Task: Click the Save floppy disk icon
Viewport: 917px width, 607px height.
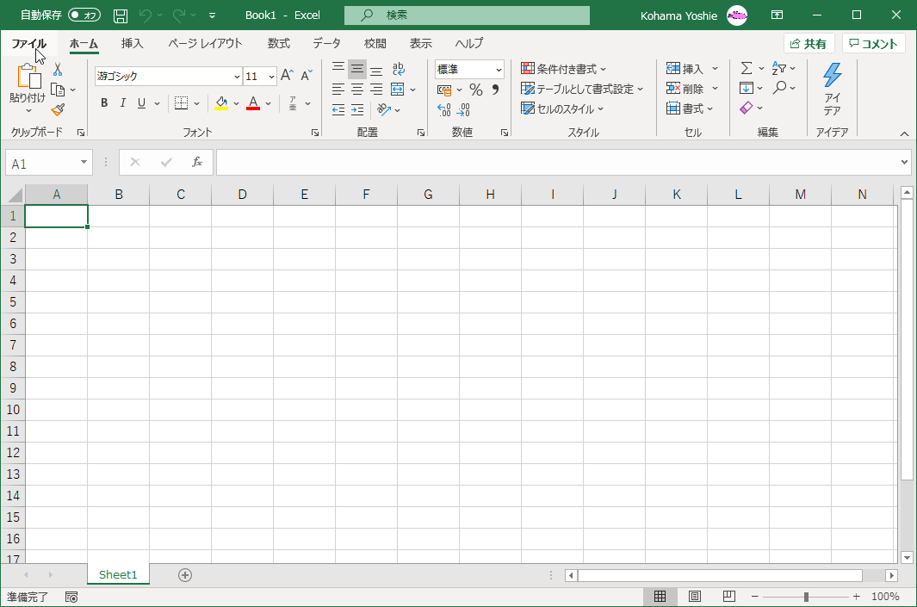Action: (x=121, y=15)
